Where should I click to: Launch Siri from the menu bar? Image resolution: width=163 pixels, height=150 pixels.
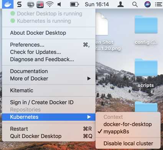pos(147,4)
